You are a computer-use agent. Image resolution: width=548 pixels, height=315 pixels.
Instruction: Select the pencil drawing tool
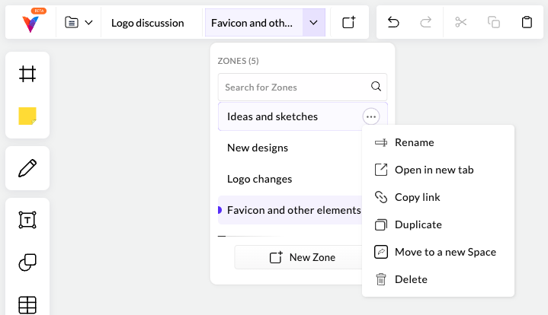pos(27,168)
